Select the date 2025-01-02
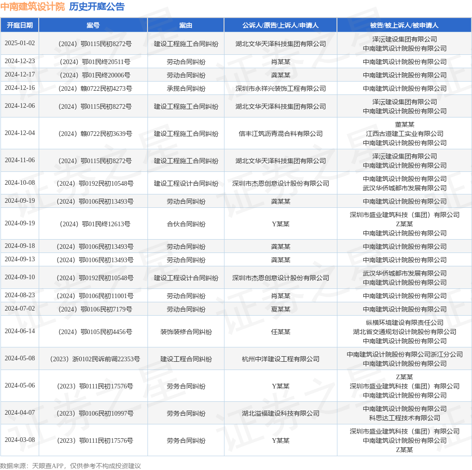472x470 pixels. click(19, 43)
